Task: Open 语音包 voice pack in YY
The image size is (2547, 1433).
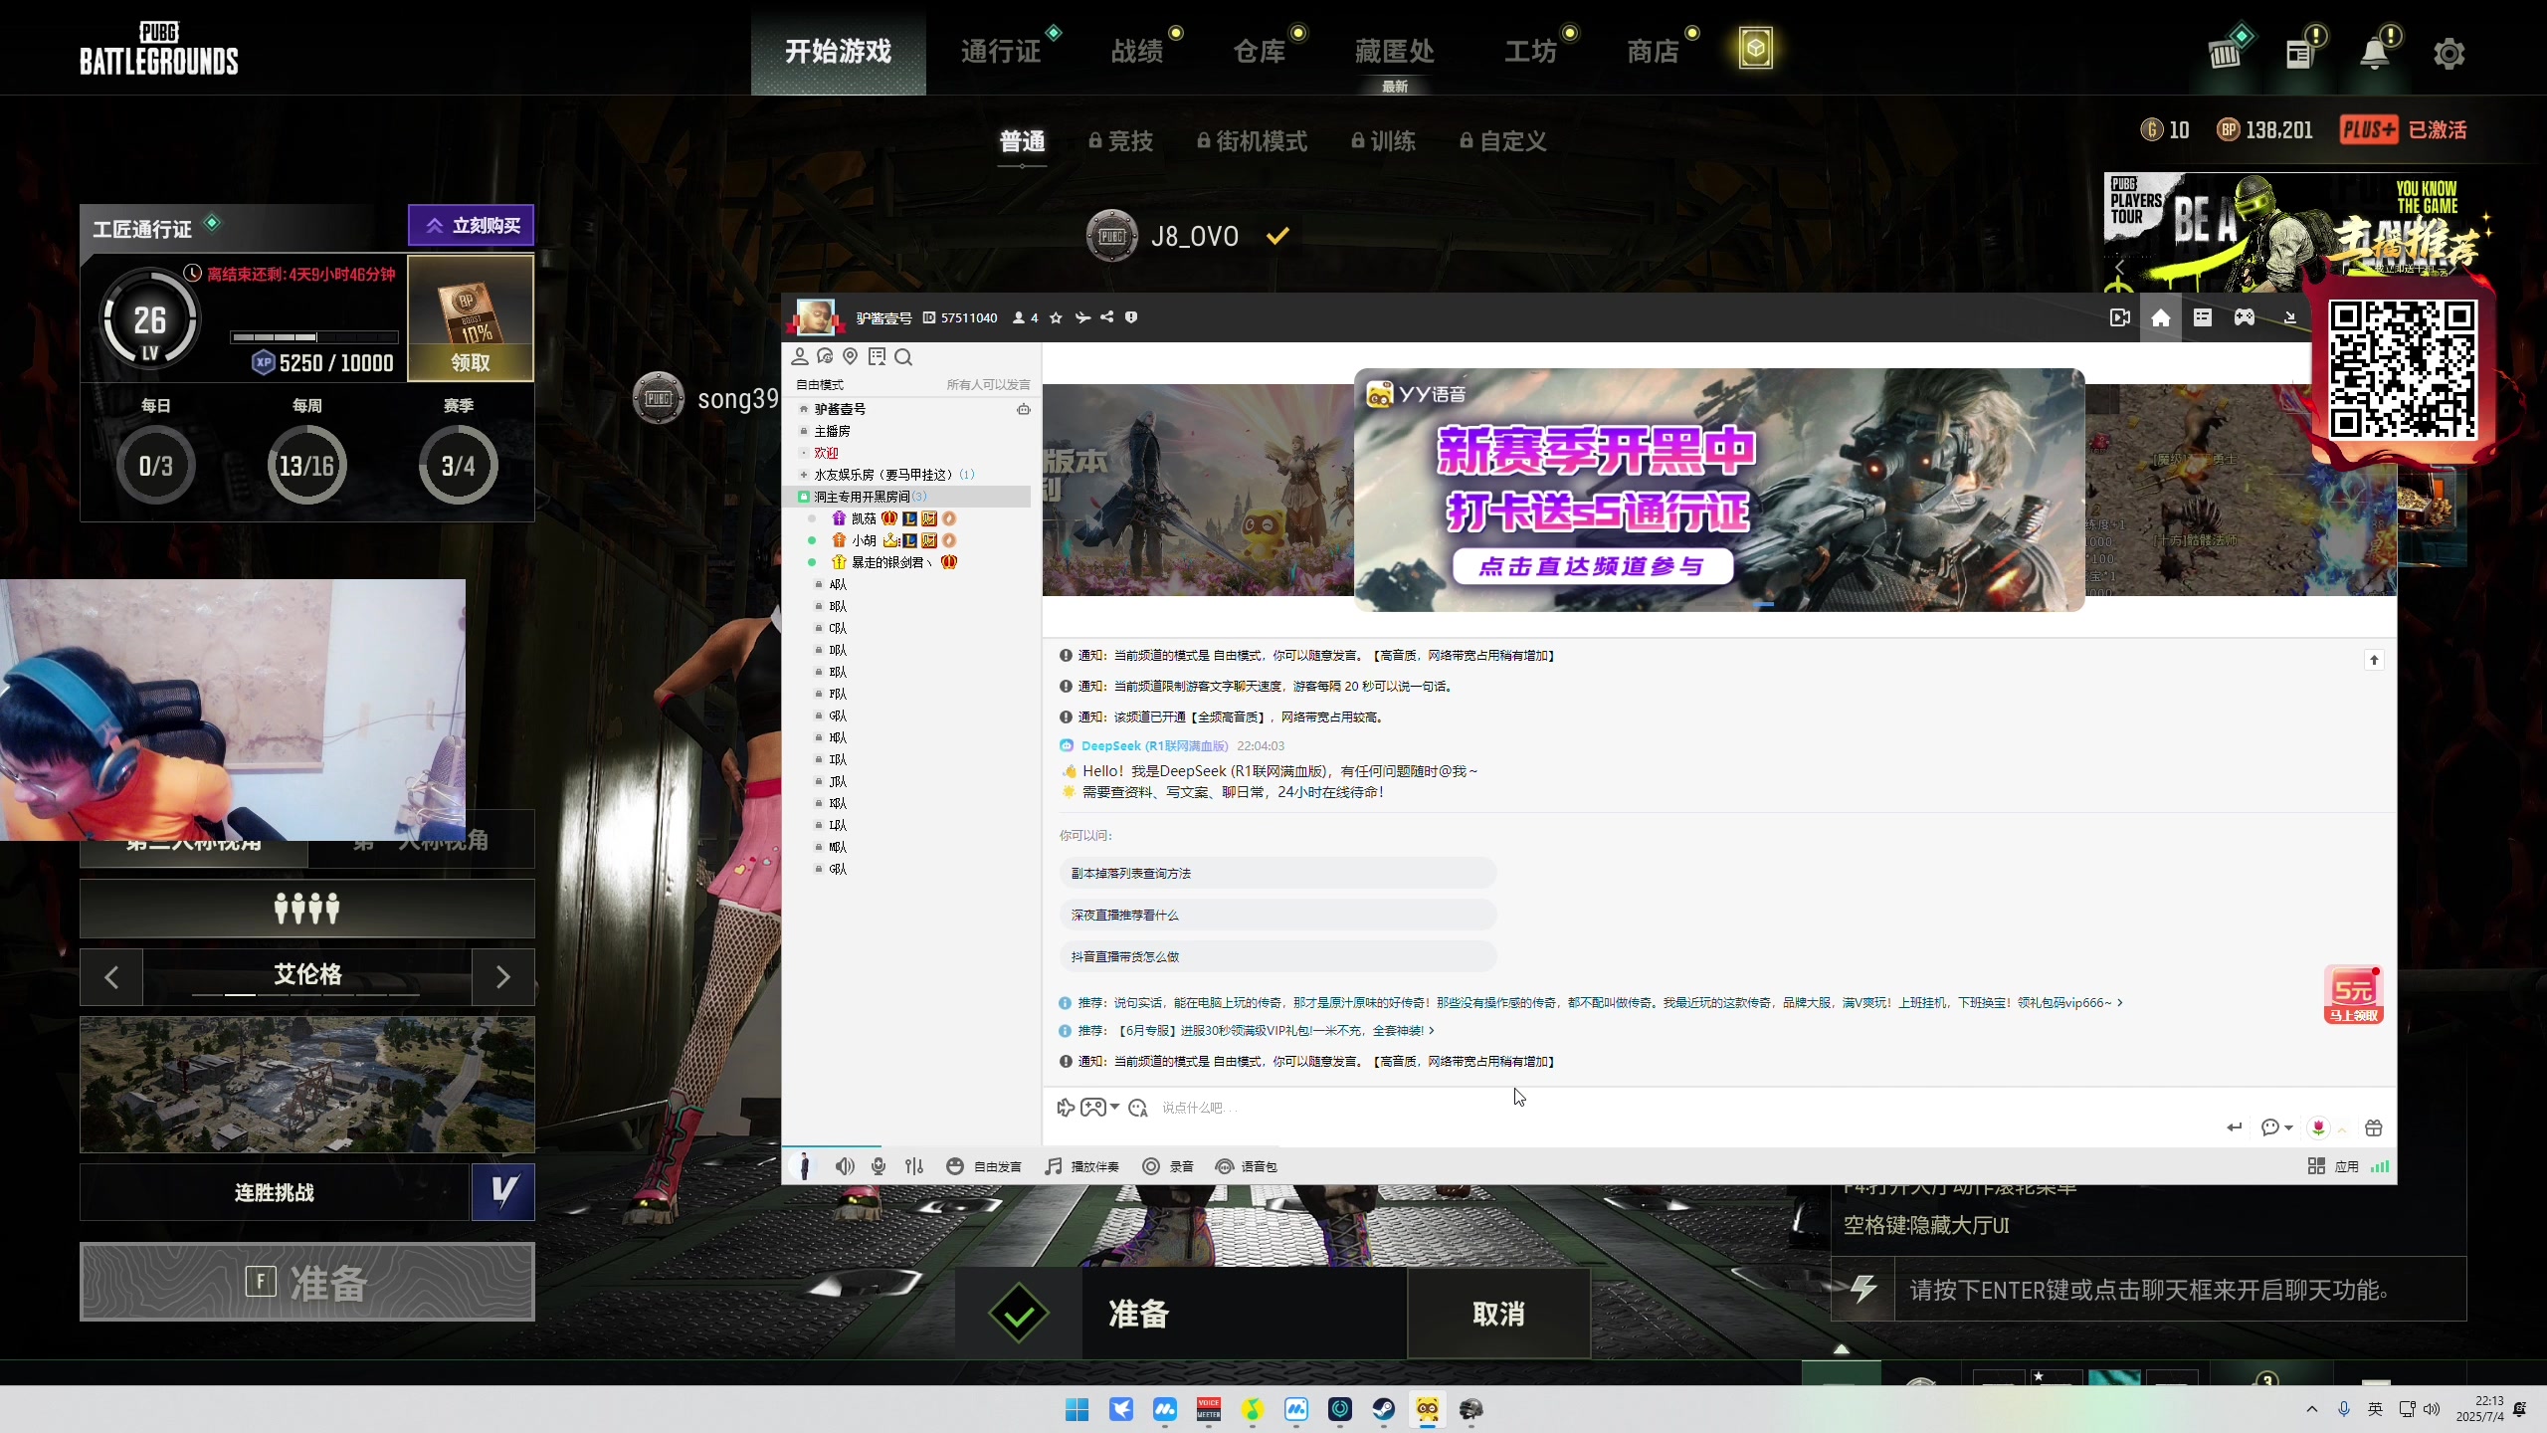Action: 1246,1166
